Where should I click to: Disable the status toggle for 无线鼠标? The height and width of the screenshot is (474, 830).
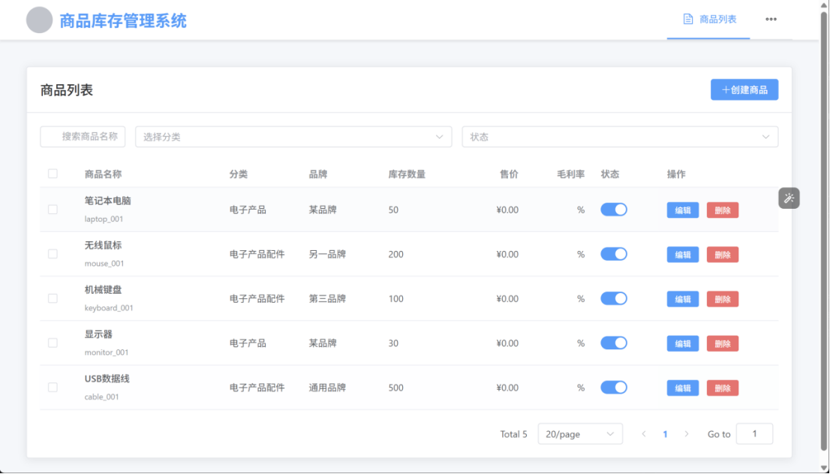[614, 254]
